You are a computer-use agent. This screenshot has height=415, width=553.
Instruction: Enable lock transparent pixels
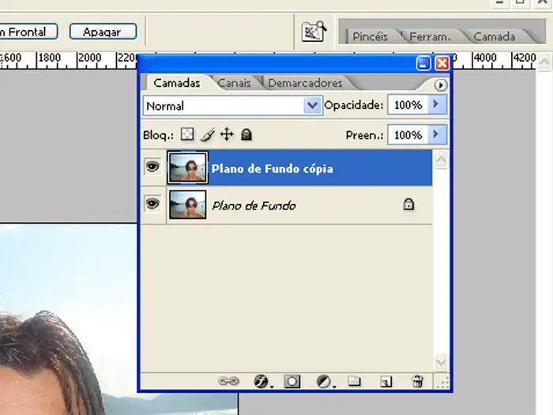(x=187, y=134)
